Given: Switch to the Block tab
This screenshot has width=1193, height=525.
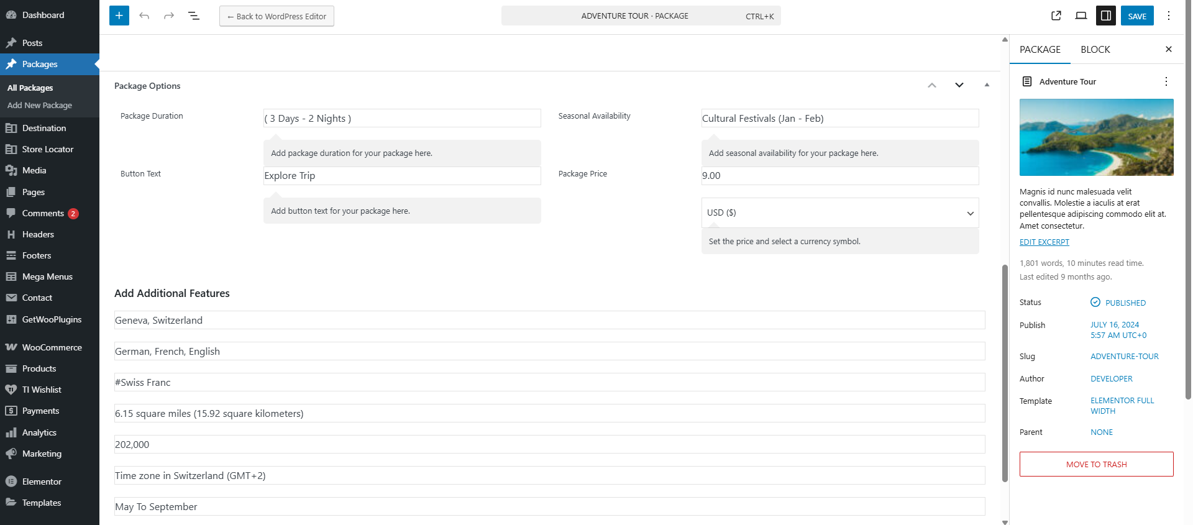Looking at the screenshot, I should (x=1095, y=50).
